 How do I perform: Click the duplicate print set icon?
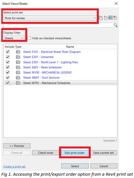click(x=101, y=18)
